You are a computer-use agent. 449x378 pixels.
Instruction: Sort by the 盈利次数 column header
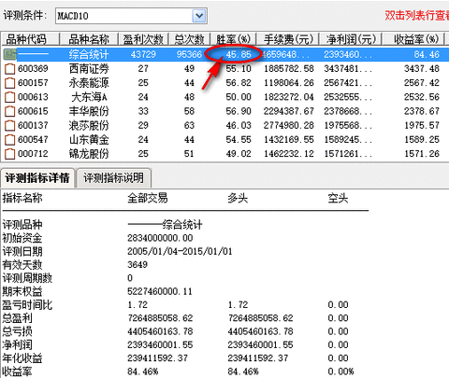(x=143, y=39)
